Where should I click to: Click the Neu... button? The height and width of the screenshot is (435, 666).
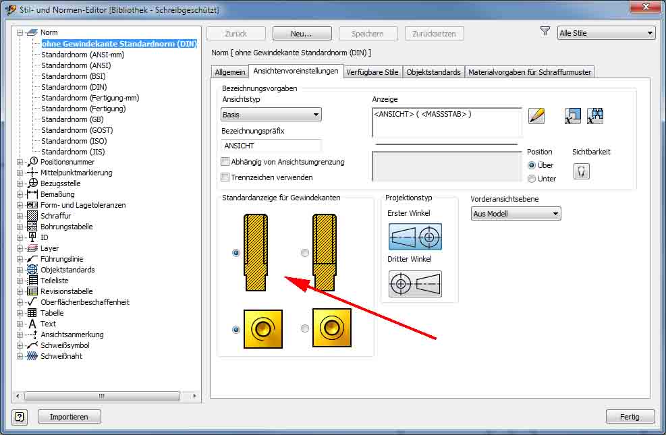[302, 34]
